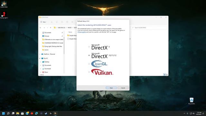Screen dimensions: 206x116
Task: Go back in File Explorer navigation
Action: pyautogui.click(x=41, y=28)
